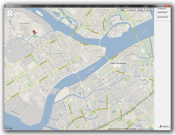Screen dimensions: 175x135
Task: Click the zoom slider handle
Action: 10,35
